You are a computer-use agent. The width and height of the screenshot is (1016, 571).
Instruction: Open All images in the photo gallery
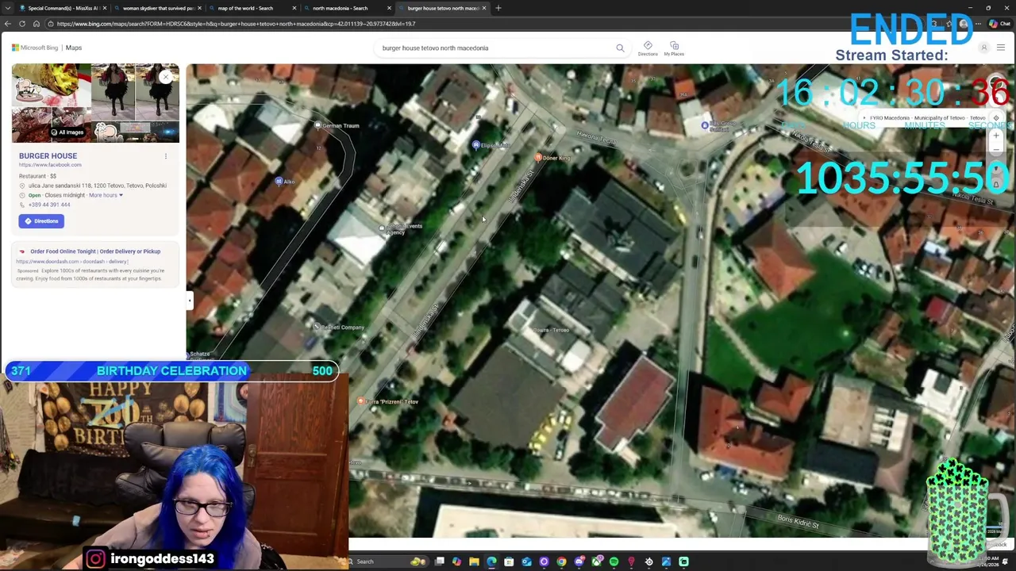(x=67, y=132)
